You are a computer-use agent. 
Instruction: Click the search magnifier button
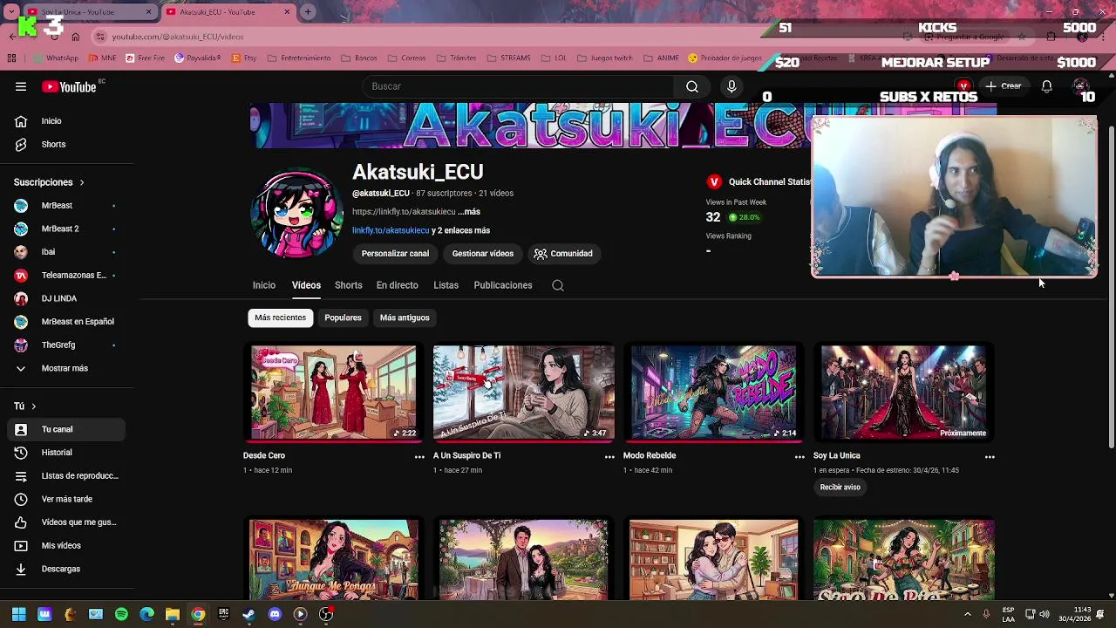[x=691, y=86]
